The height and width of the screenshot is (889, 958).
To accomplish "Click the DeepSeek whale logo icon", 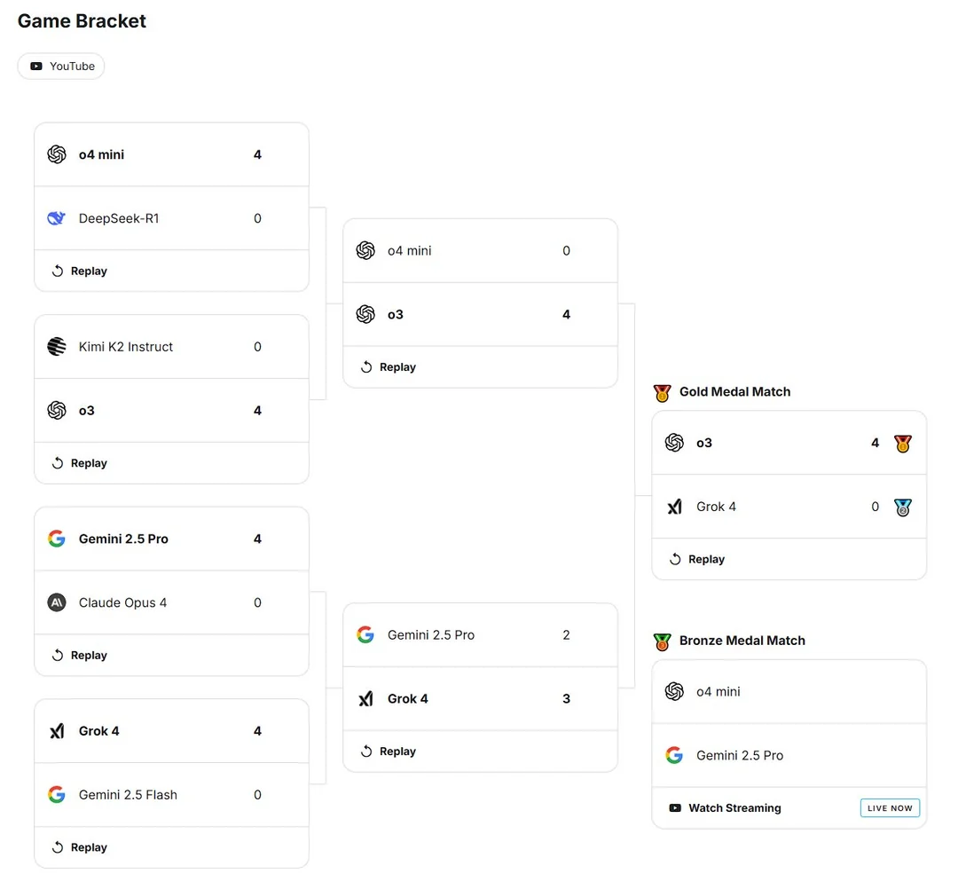I will coord(57,218).
